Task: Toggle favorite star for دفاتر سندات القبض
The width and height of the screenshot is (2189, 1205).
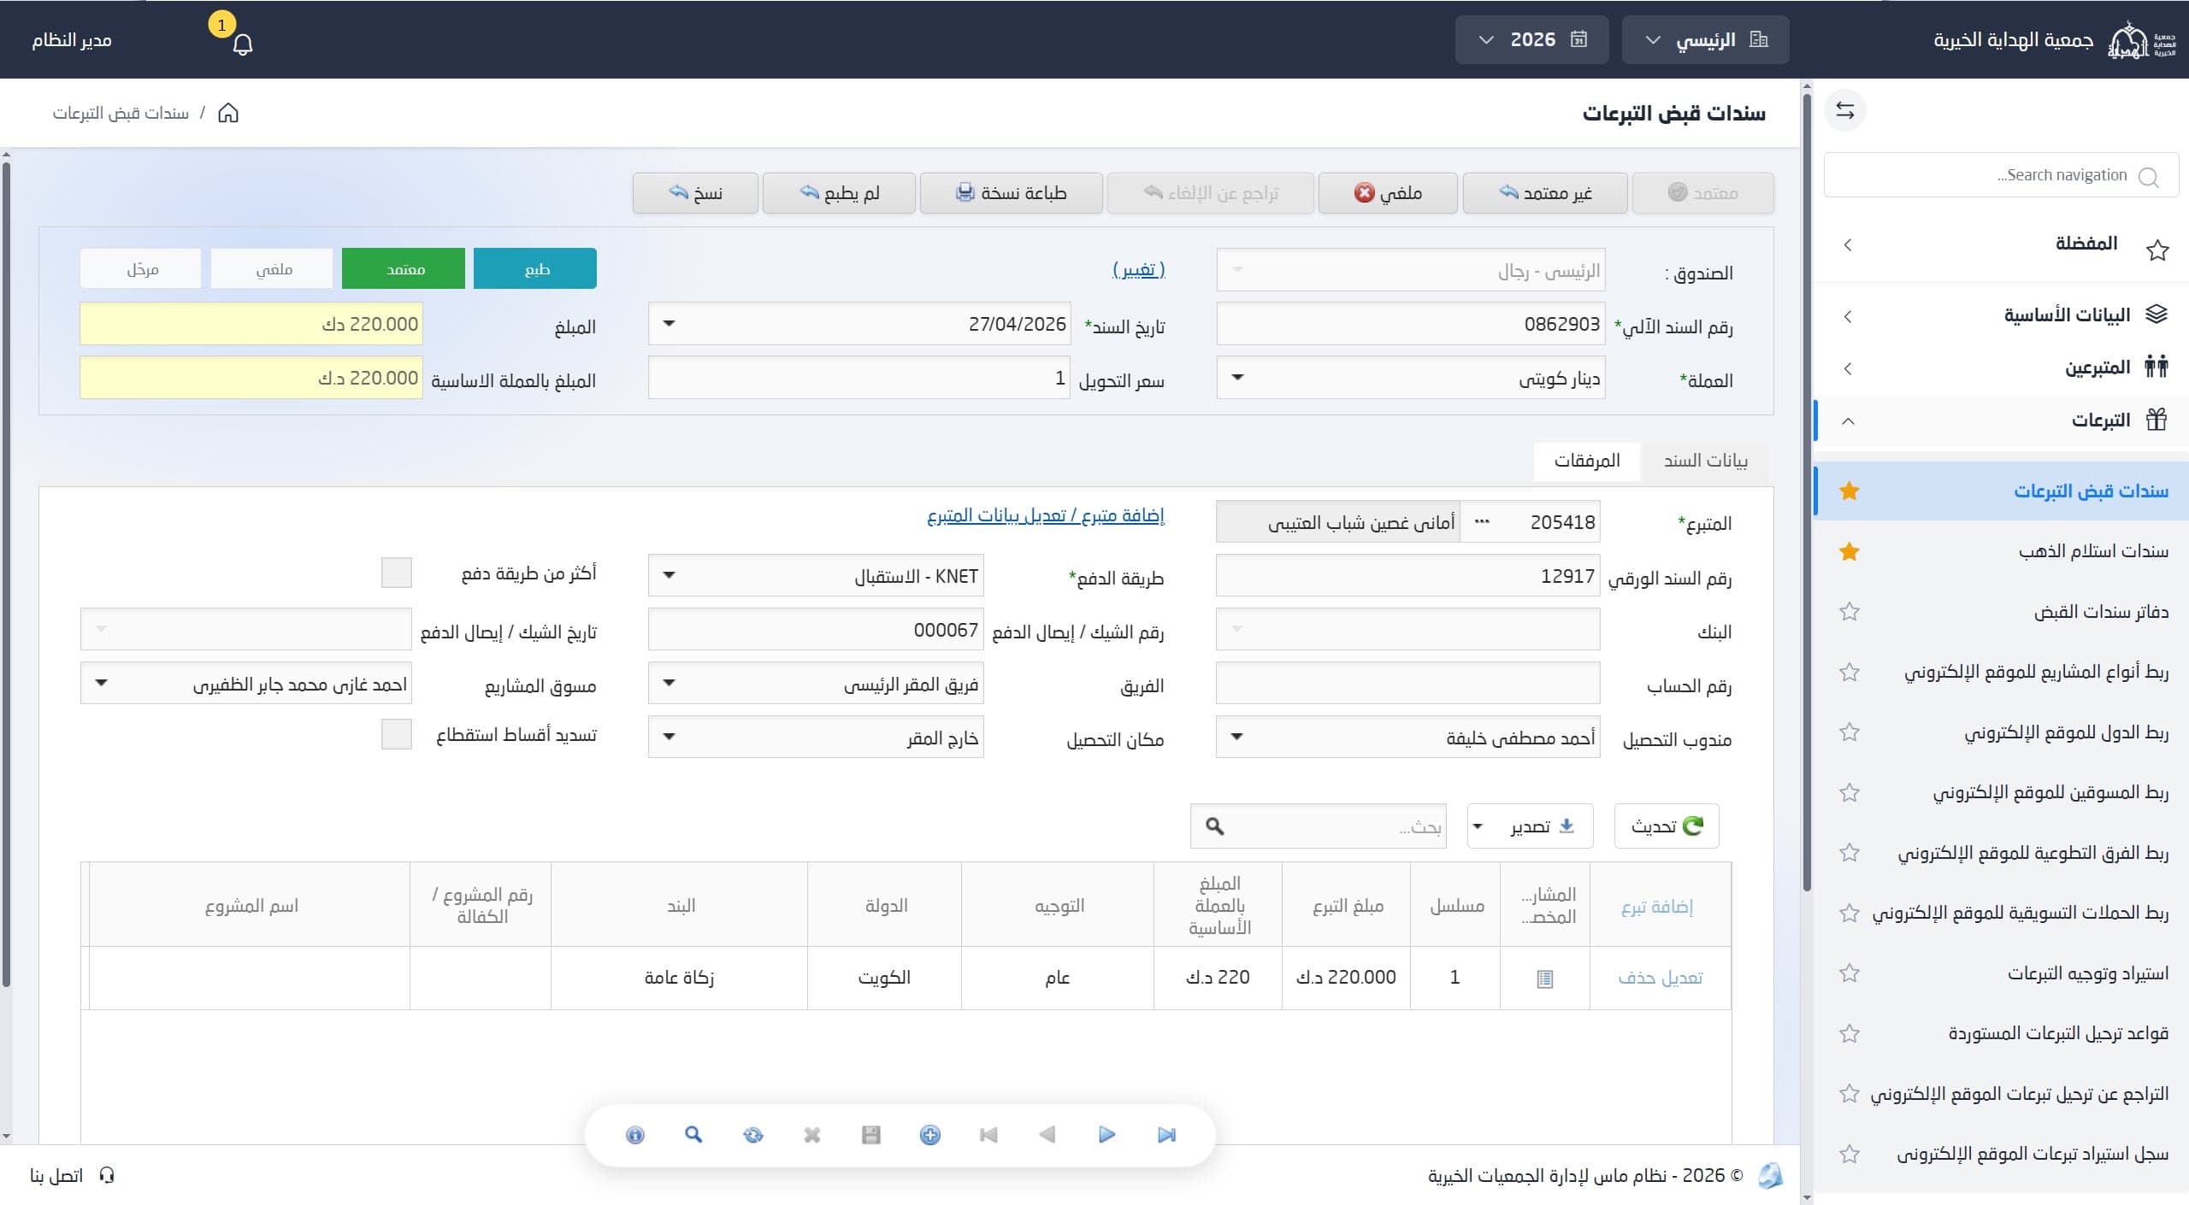Action: tap(1850, 612)
